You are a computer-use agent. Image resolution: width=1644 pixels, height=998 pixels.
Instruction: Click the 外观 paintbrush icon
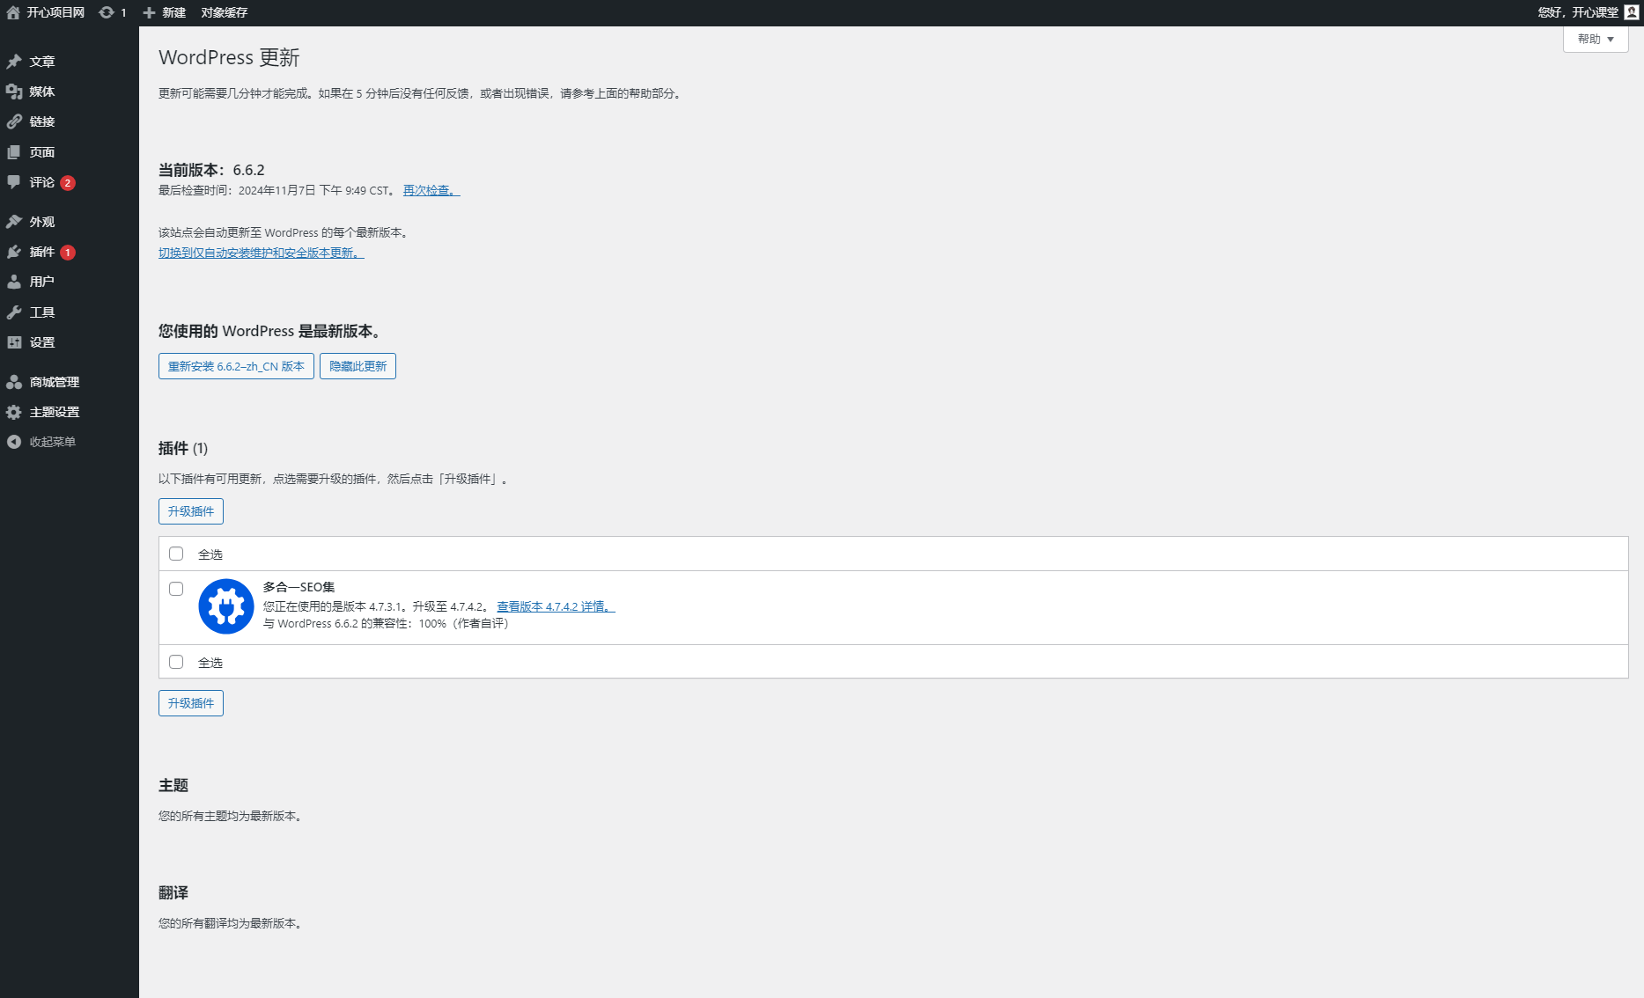click(x=14, y=222)
